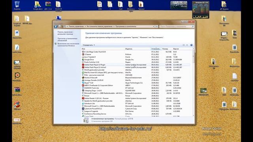Click the Oracle publisher cell
This screenshot has height=142, width=253.
tap(127, 57)
